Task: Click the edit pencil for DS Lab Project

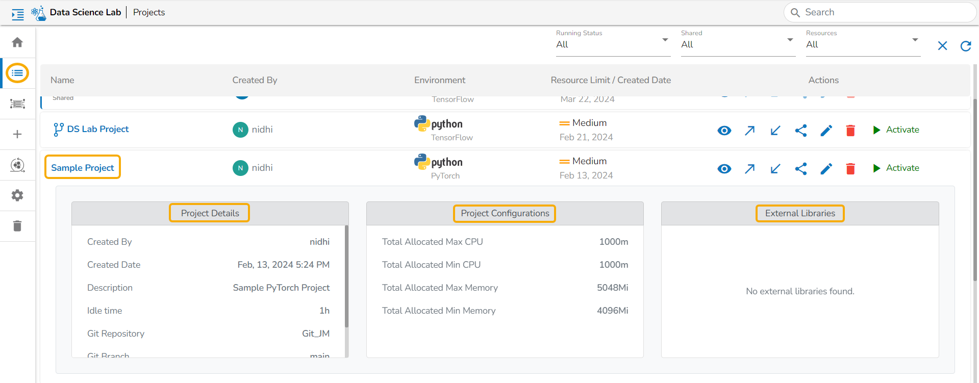Action: (826, 131)
